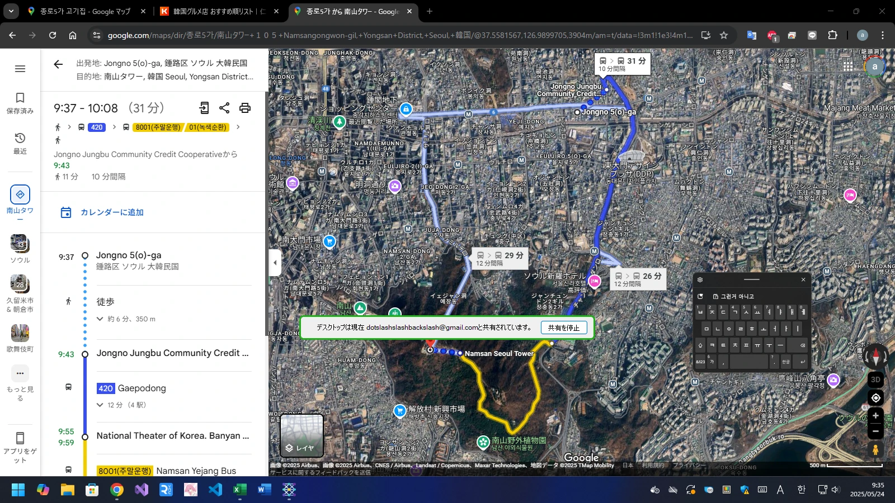Expand the 12 分 (4 駅) stops list
895x503 pixels.
pos(121,405)
